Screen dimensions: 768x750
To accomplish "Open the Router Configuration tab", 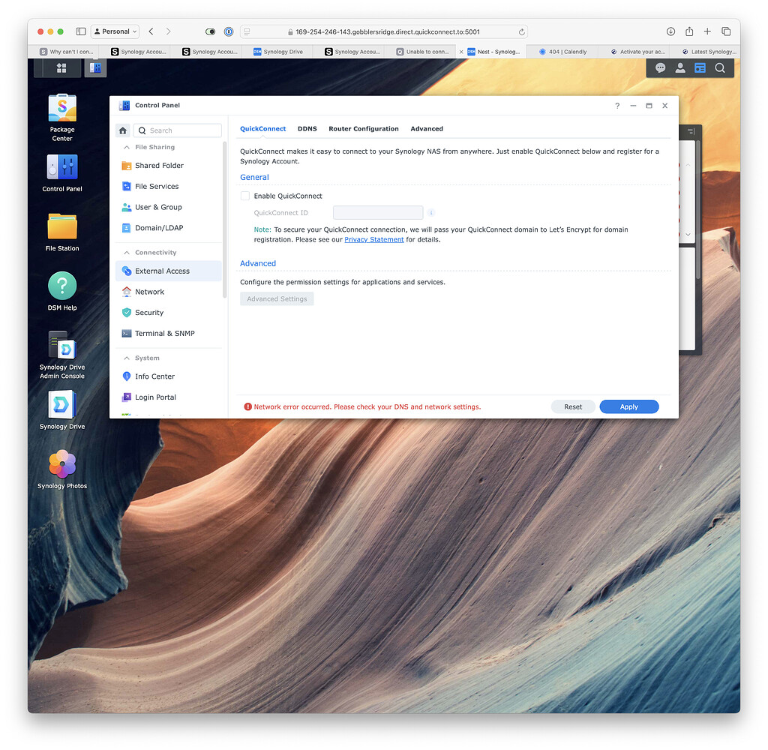I will (364, 128).
